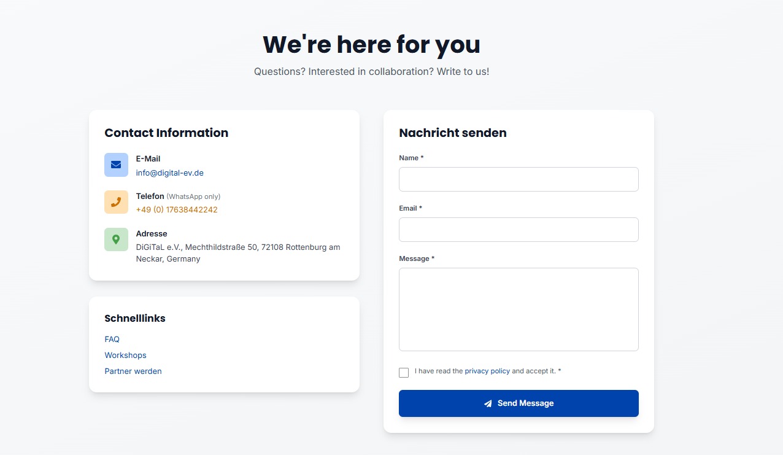Go to the Workshops quick link
This screenshot has width=783, height=455.
pyautogui.click(x=126, y=356)
